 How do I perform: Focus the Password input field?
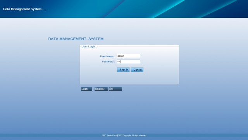pos(128,62)
